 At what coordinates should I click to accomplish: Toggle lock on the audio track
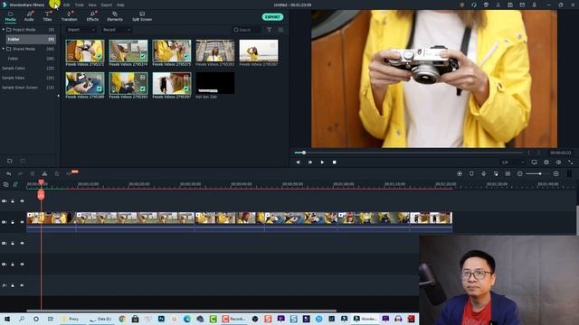click(13, 285)
